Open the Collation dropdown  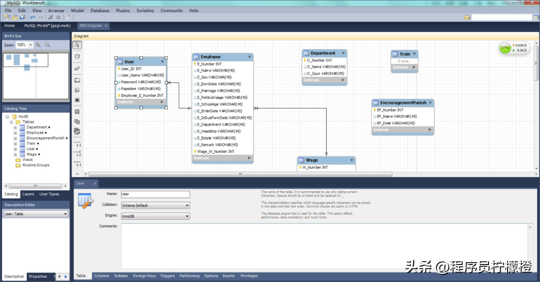(x=187, y=205)
